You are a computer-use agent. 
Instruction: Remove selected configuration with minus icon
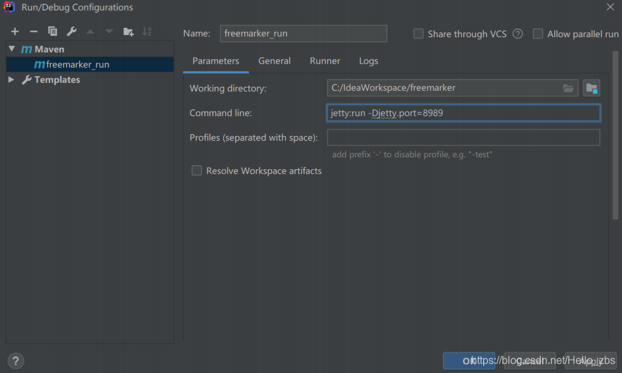click(x=34, y=31)
